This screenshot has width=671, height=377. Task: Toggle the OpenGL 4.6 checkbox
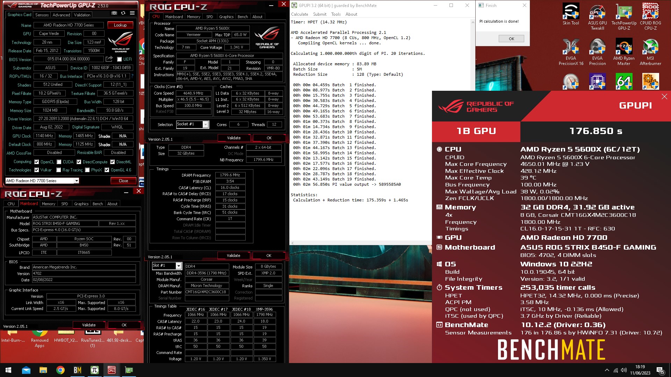click(107, 170)
